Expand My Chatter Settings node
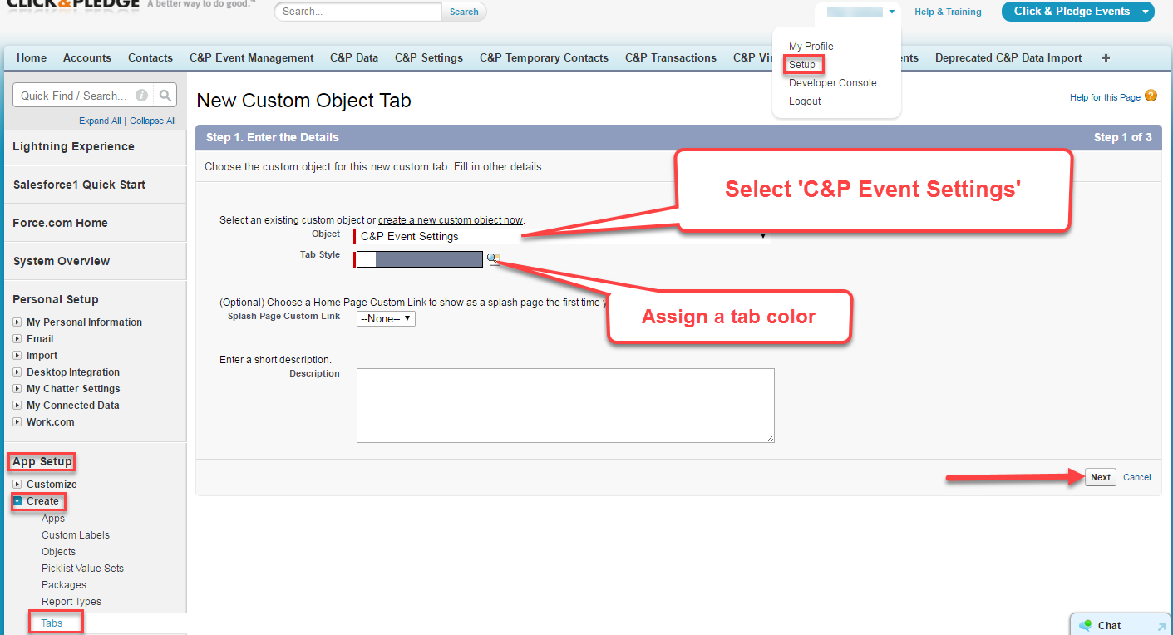This screenshot has width=1173, height=635. pyautogui.click(x=17, y=388)
